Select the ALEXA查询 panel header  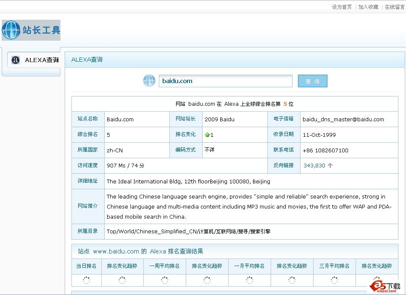87,60
